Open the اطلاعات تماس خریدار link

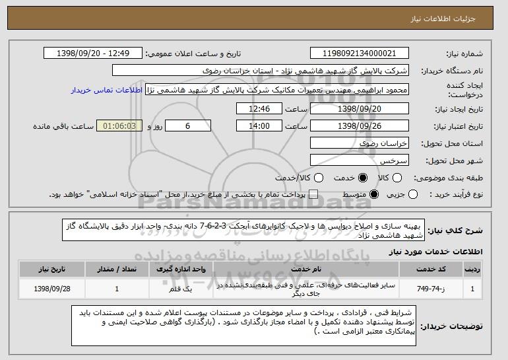[x=107, y=90]
